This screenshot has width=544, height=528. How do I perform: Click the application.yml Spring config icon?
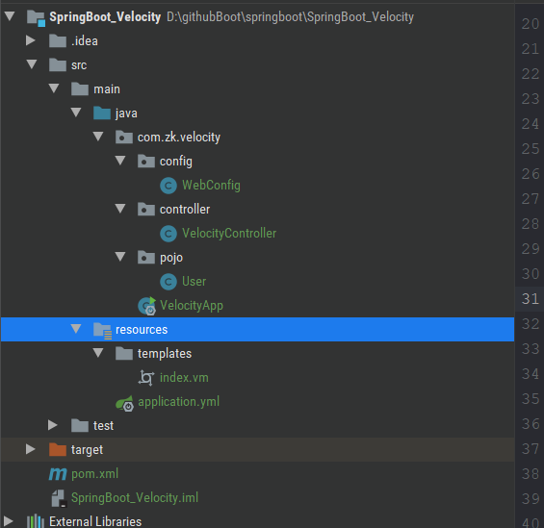tap(124, 403)
